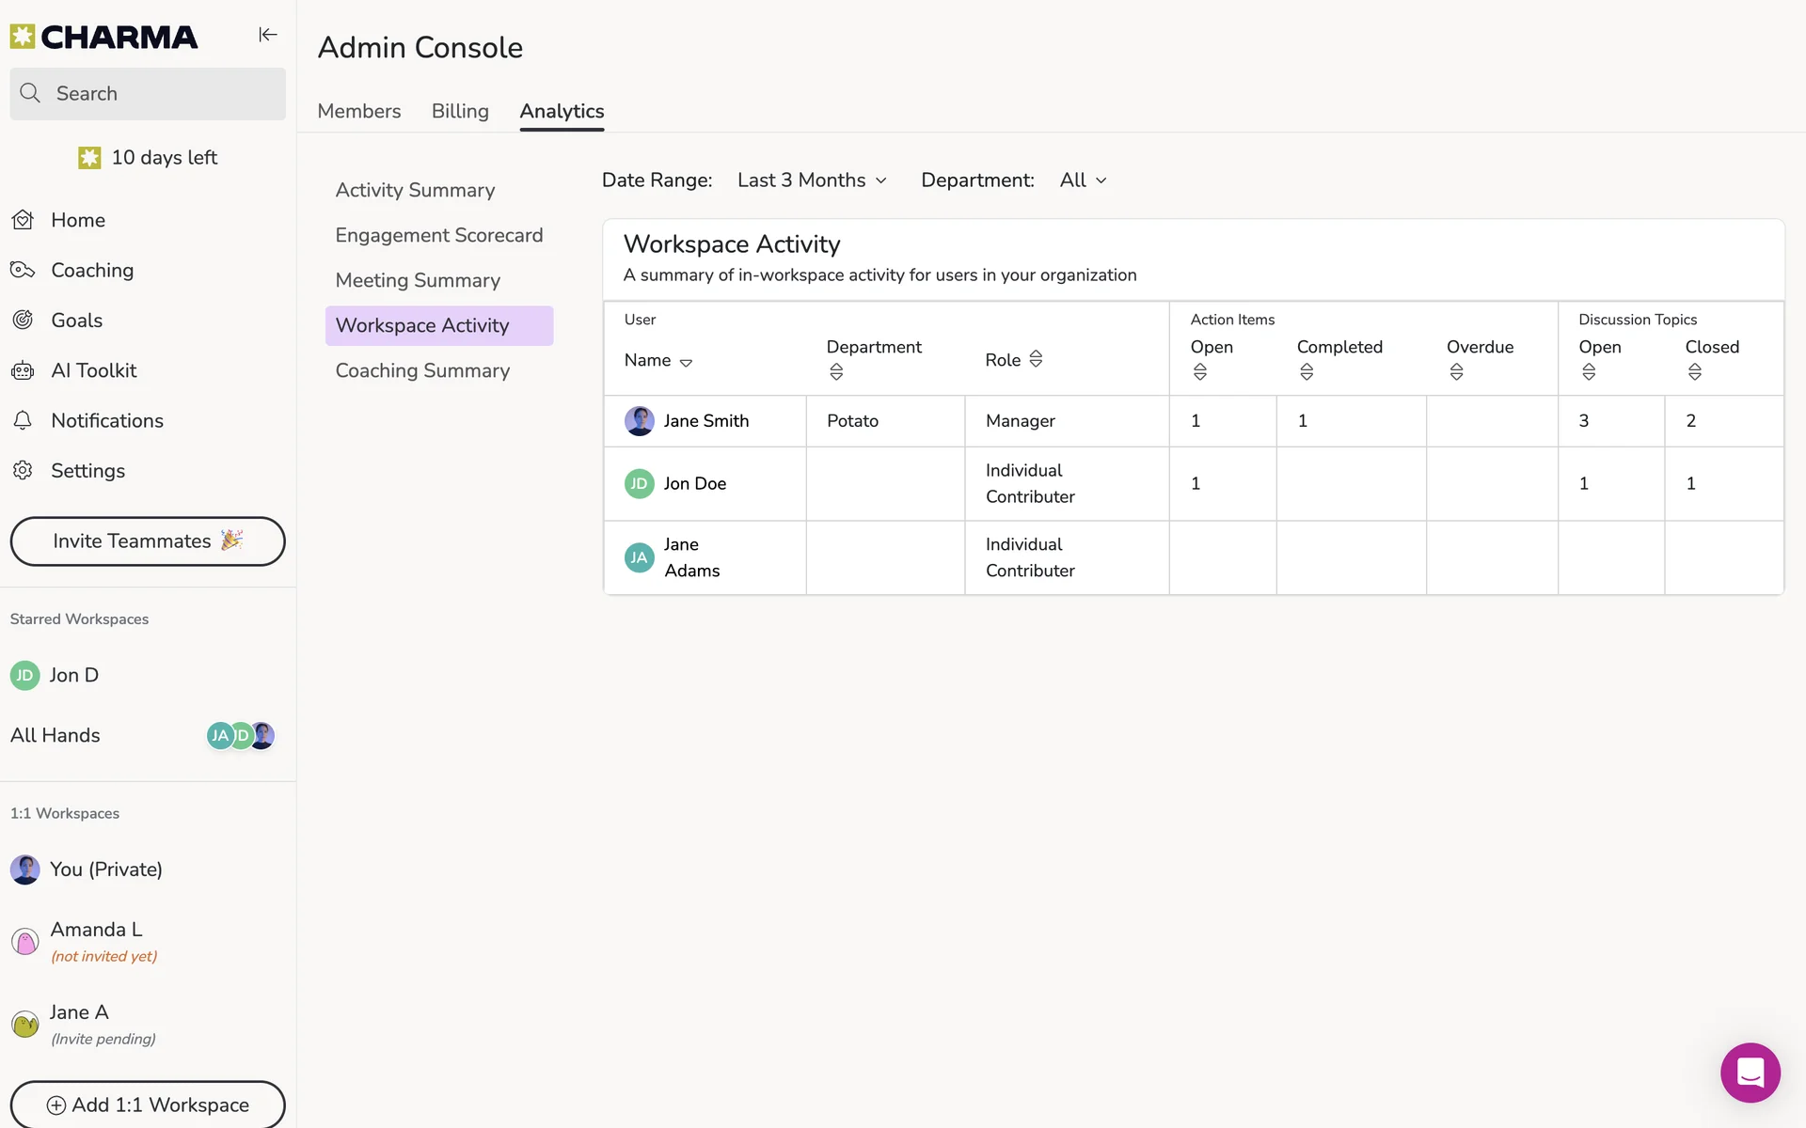Go to Goals via target icon
This screenshot has width=1806, height=1128.
(x=24, y=321)
